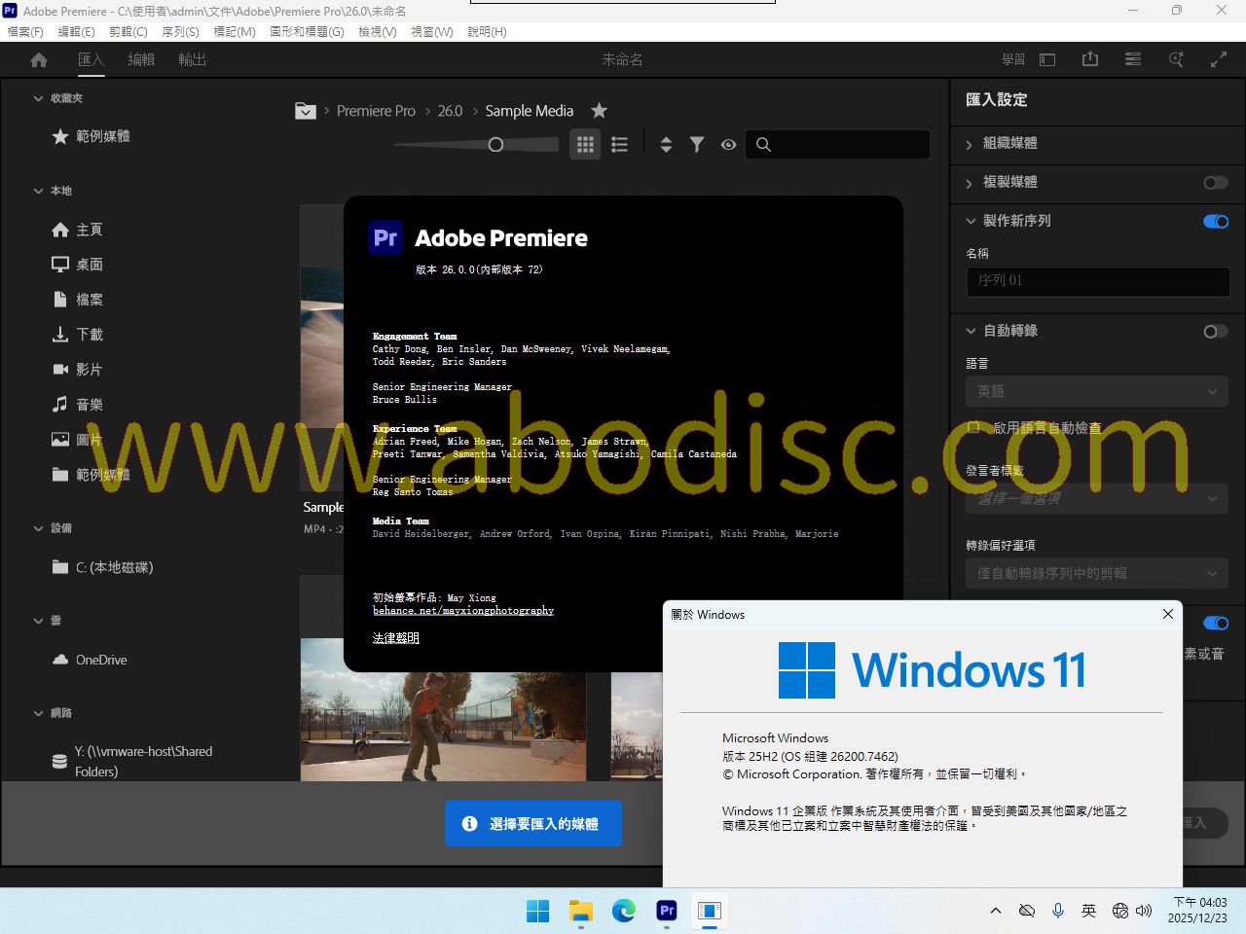Open the 檔案(F) menu
The height and width of the screenshot is (934, 1246).
pos(25,32)
